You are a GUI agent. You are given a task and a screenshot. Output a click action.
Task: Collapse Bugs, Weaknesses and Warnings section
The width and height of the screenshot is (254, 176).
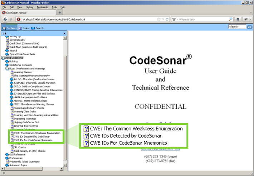(7, 68)
